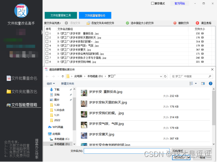Select file 岁岁长安 重新反击.jpg thumbnail
The image size is (217, 162).
(84, 93)
